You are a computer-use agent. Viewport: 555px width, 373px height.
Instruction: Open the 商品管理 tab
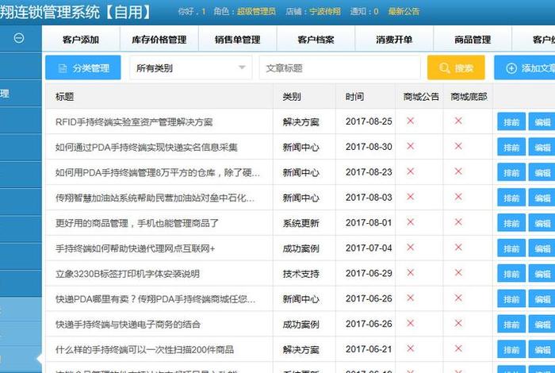click(x=473, y=40)
